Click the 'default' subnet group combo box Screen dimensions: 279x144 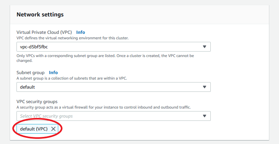point(110,87)
